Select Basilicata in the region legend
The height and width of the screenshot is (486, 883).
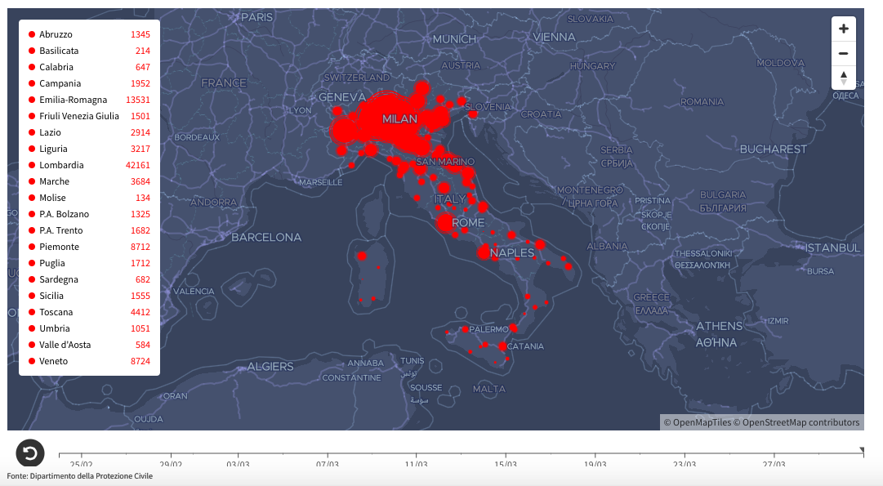[x=89, y=51]
